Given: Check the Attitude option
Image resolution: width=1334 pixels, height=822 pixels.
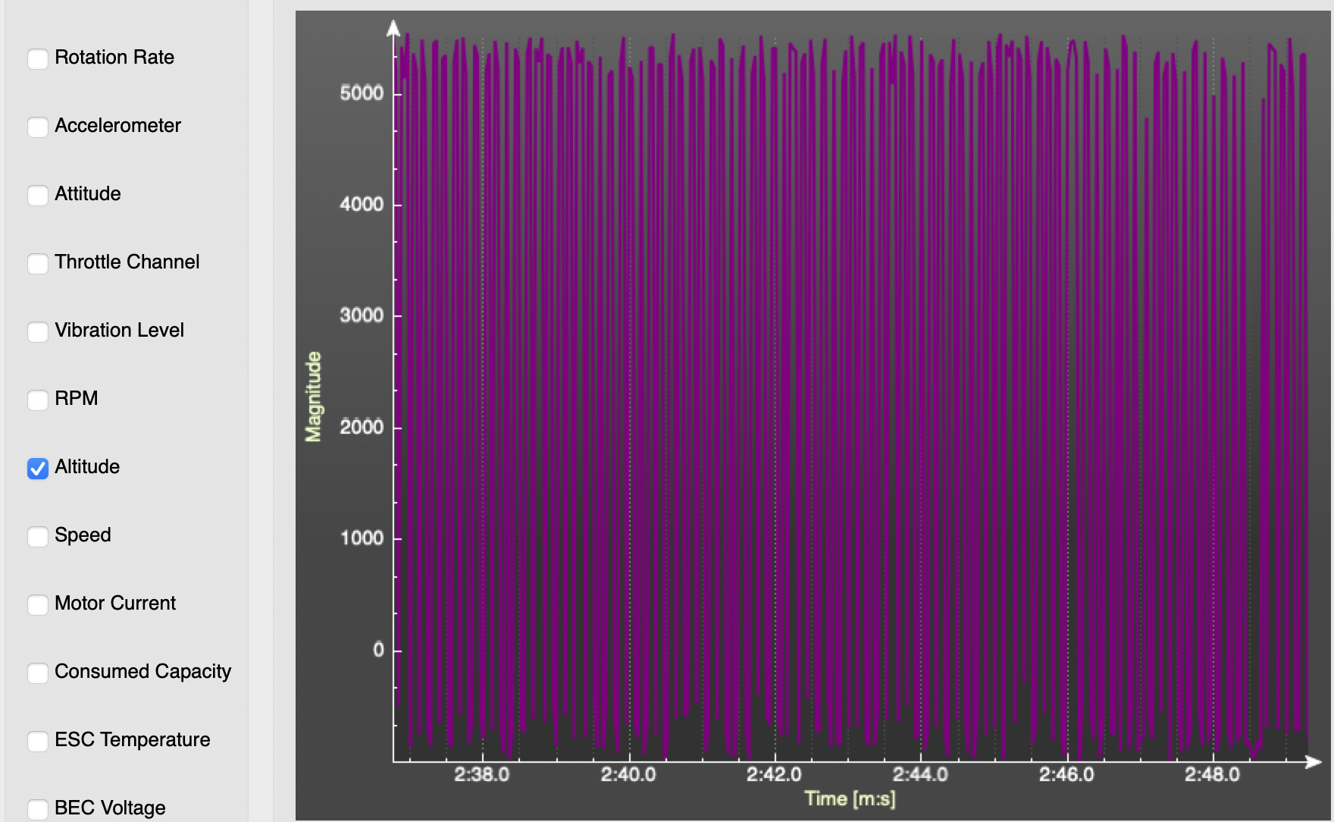Looking at the screenshot, I should (x=38, y=195).
